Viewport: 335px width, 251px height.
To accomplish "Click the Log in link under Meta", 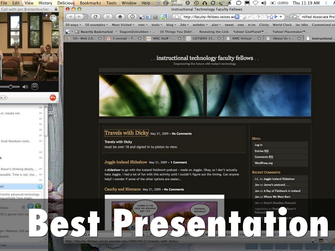I will [x=258, y=145].
